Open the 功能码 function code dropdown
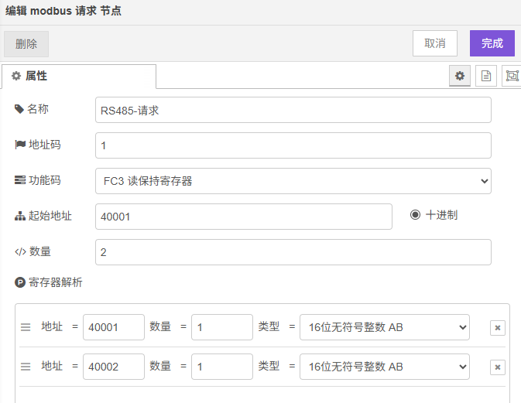The image size is (521, 403). pyautogui.click(x=293, y=181)
